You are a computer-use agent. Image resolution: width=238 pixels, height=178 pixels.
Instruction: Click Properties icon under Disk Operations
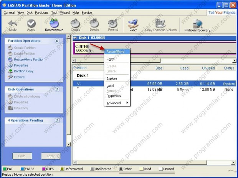click(x=10, y=102)
